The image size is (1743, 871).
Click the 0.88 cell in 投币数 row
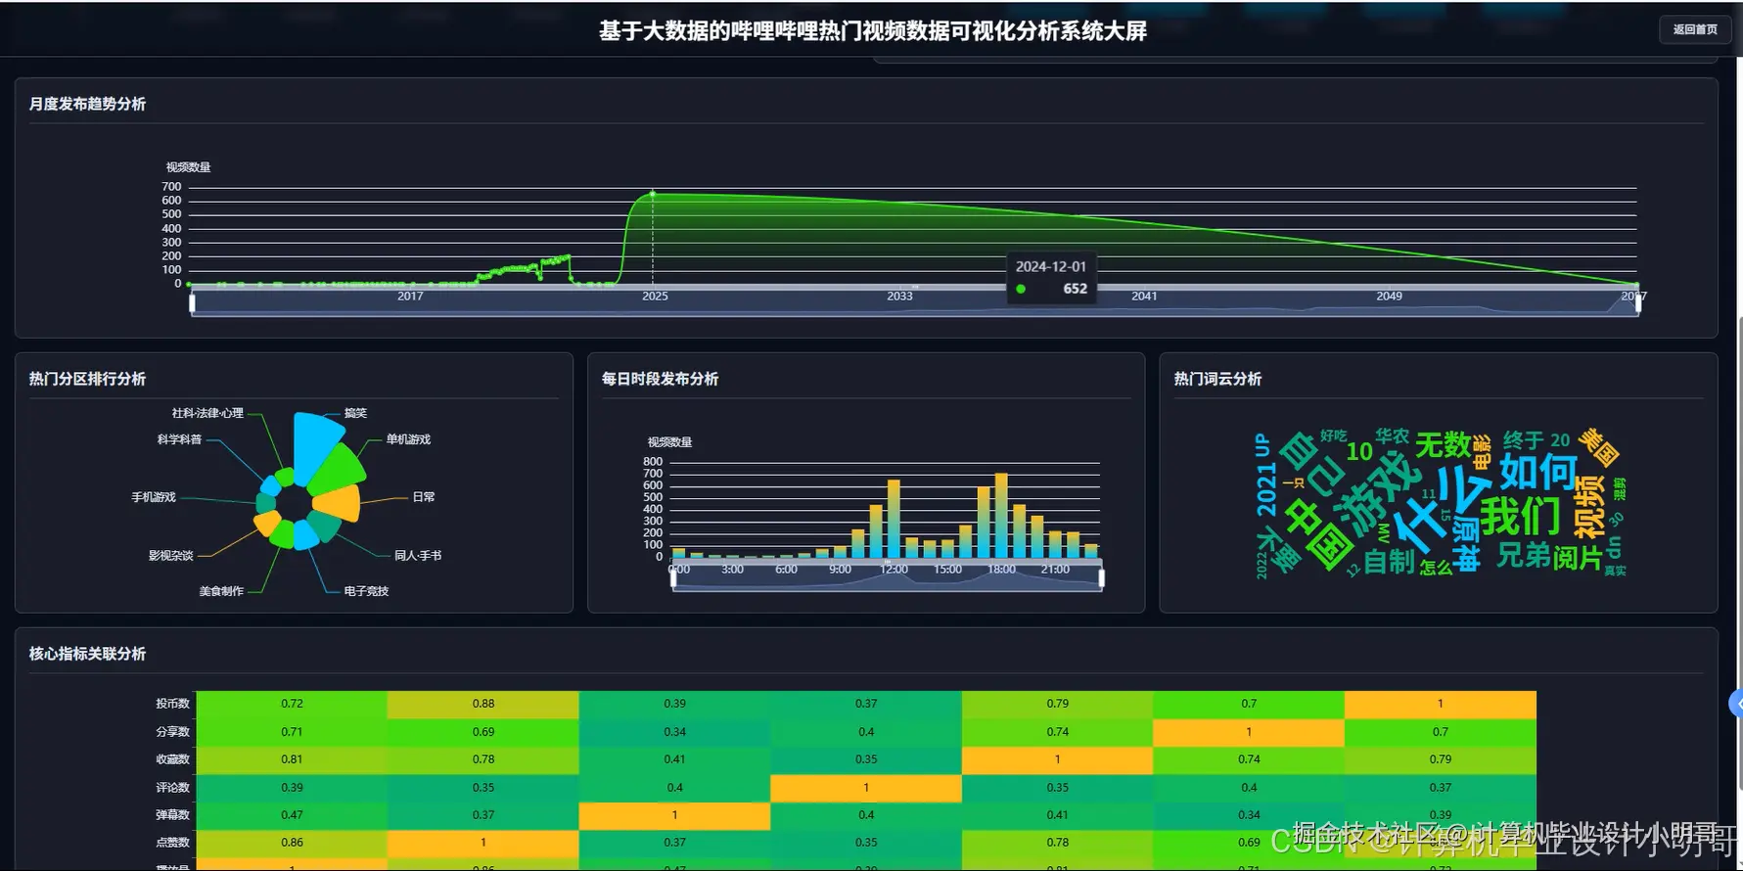483,704
